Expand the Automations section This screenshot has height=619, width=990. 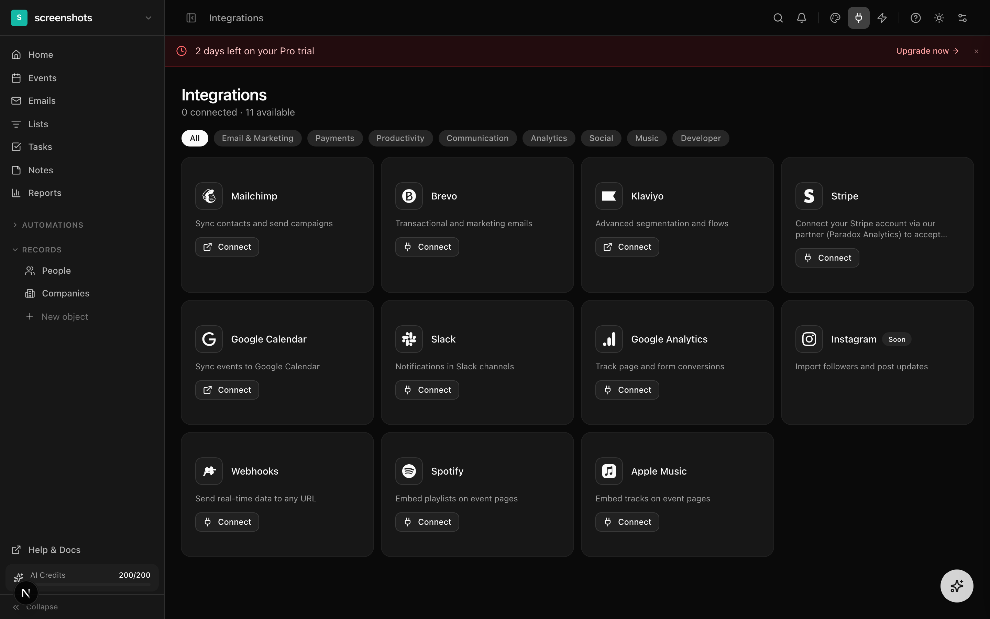48,225
